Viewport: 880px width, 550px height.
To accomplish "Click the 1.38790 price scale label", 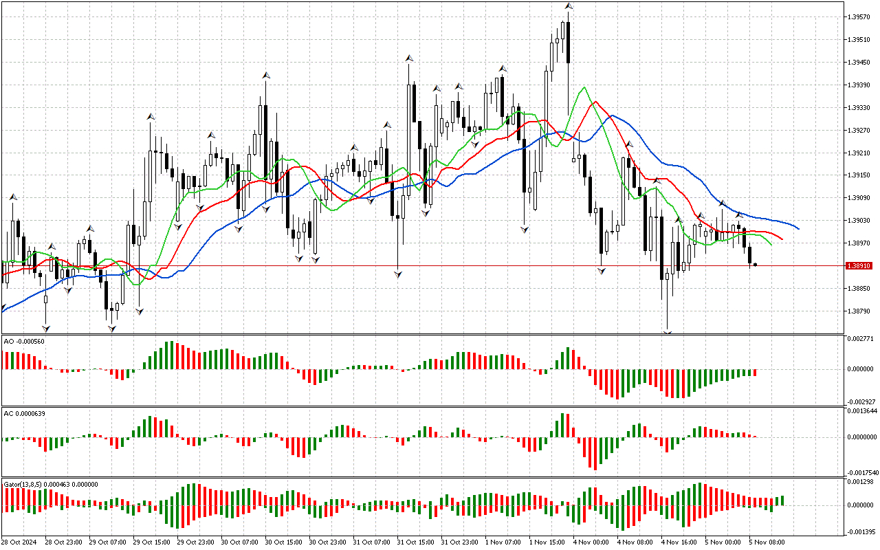I will click(859, 311).
